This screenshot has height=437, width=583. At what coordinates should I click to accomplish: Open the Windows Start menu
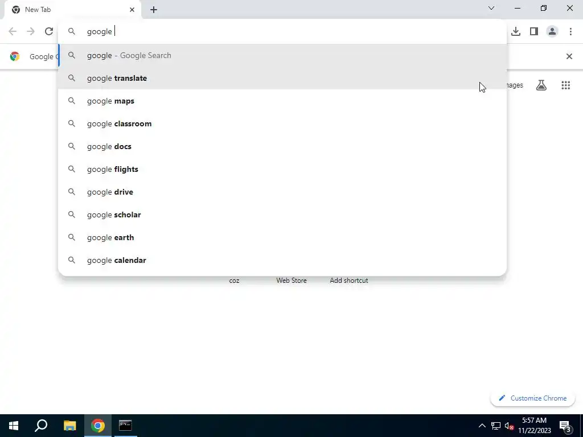(x=14, y=426)
